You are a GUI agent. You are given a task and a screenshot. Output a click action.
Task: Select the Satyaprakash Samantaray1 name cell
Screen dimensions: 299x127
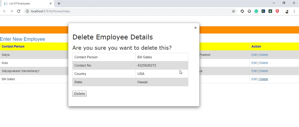tap(21, 71)
